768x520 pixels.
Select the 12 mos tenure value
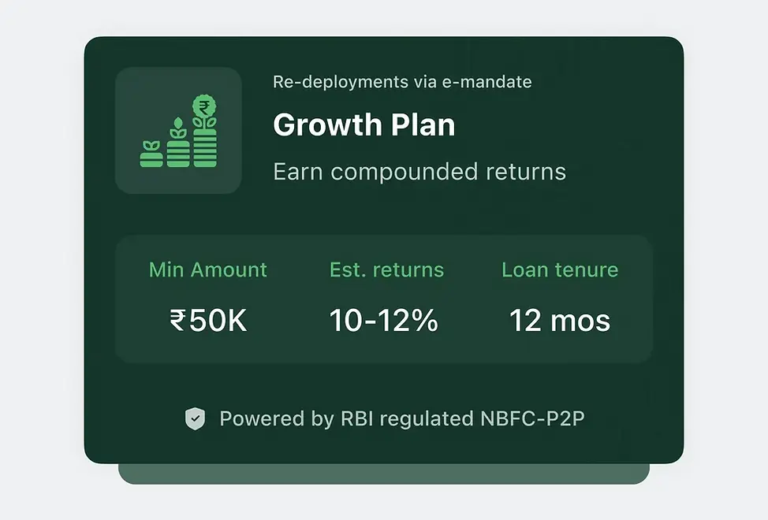coord(560,321)
